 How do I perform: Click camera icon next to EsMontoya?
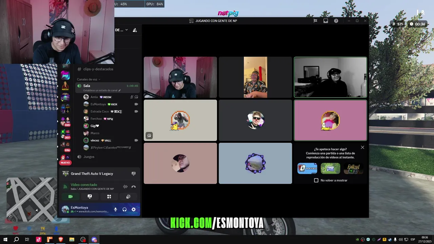pos(136,104)
